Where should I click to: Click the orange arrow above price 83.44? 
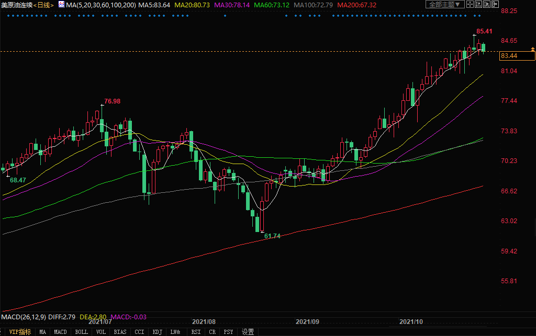(x=533, y=49)
